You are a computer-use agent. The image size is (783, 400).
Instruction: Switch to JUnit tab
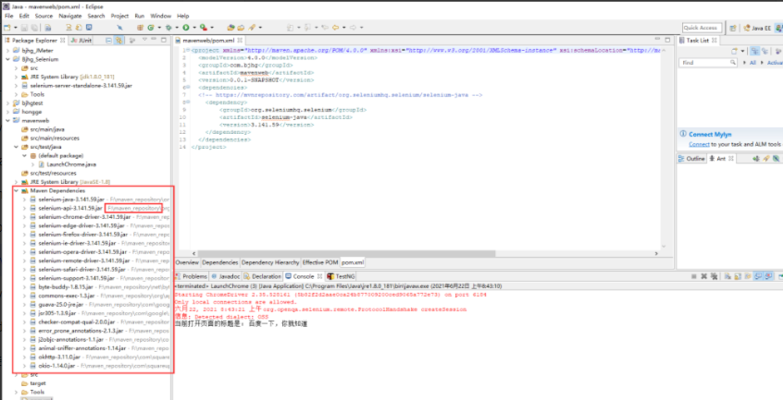point(81,41)
